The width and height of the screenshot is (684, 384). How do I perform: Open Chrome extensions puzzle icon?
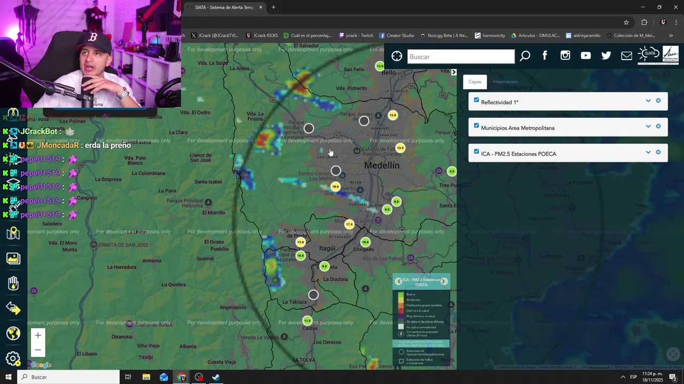(644, 22)
